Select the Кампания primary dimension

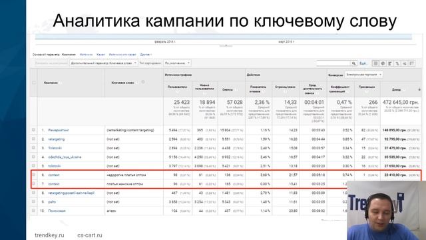click(69, 55)
